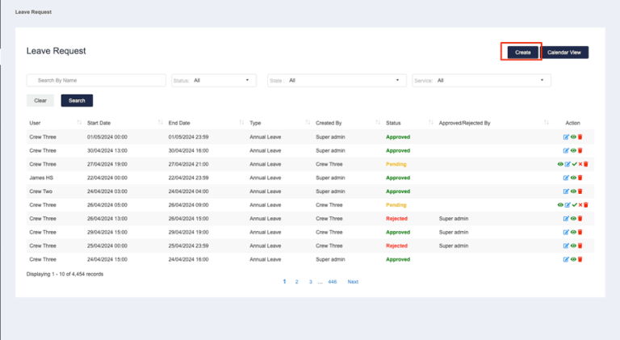View James HS leave request details
Image resolution: width=620 pixels, height=340 pixels.
pyautogui.click(x=573, y=178)
